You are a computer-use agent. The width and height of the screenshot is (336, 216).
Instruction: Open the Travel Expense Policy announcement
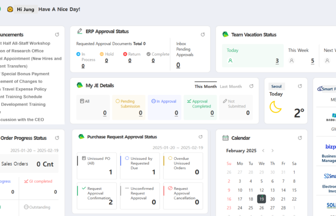pyautogui.click(x=24, y=89)
